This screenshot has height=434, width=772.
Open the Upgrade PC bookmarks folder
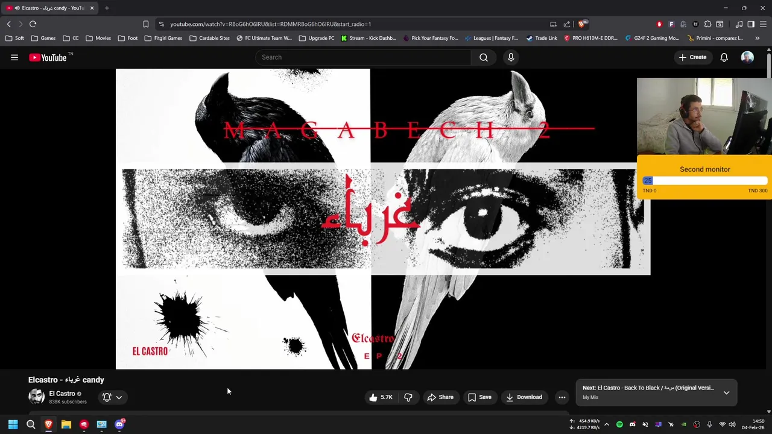click(x=317, y=38)
